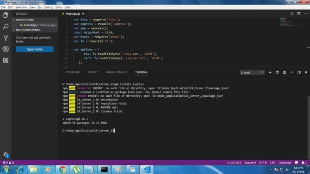Screen dimensions: 310x174
Task: Open the Source Control view
Action: tap(6, 38)
